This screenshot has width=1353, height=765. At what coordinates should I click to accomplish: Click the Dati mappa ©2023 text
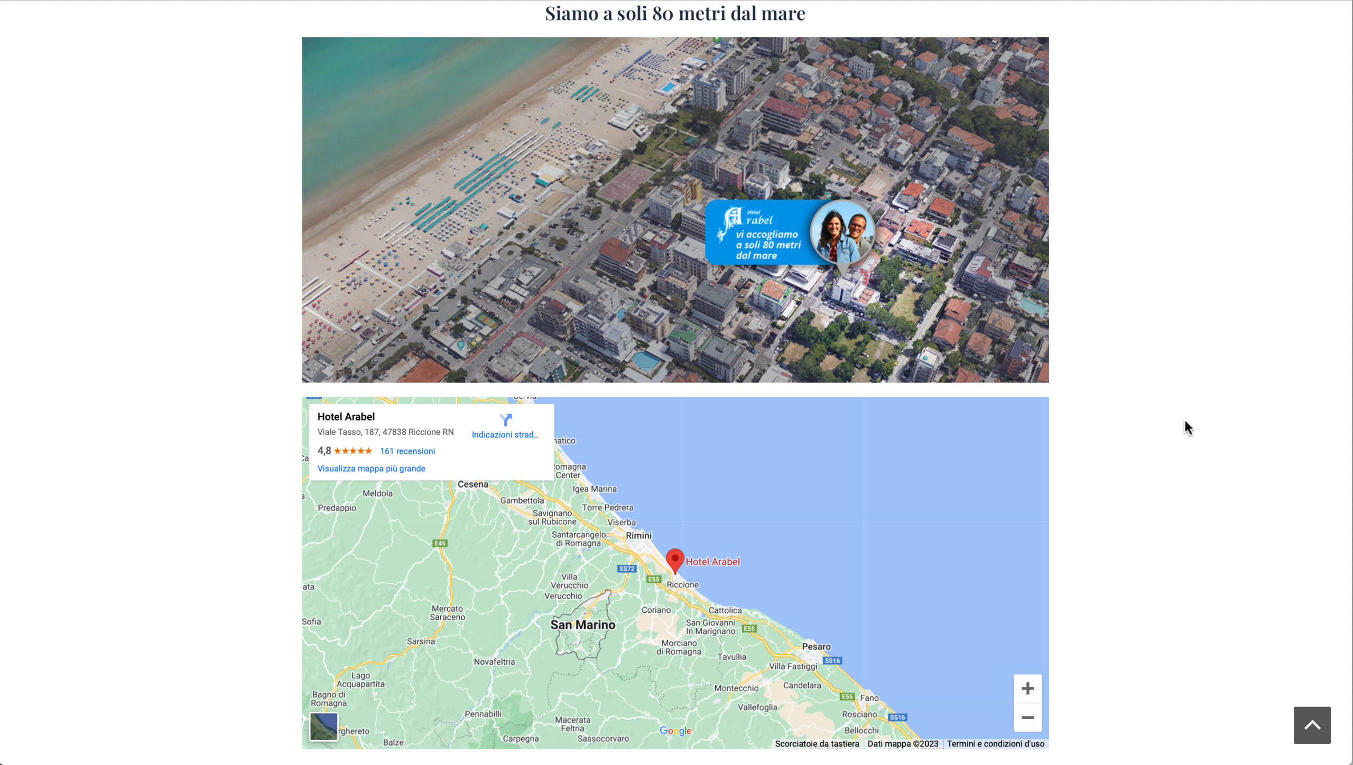903,743
